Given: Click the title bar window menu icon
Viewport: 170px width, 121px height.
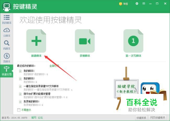Looking at the screenshot, I should pyautogui.click(x=144, y=4).
